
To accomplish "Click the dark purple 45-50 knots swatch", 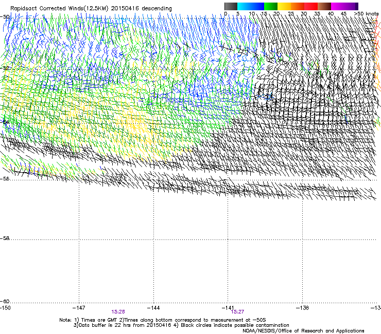I will coord(351,6).
